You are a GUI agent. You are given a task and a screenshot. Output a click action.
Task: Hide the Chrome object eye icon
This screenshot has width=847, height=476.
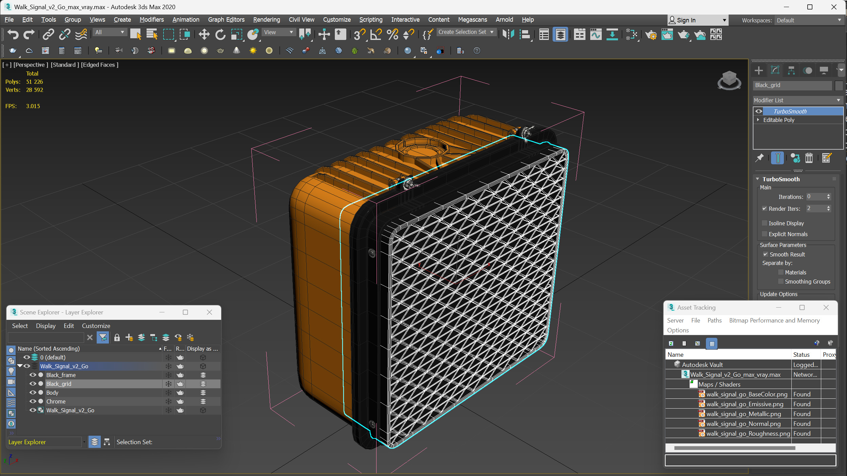[33, 401]
